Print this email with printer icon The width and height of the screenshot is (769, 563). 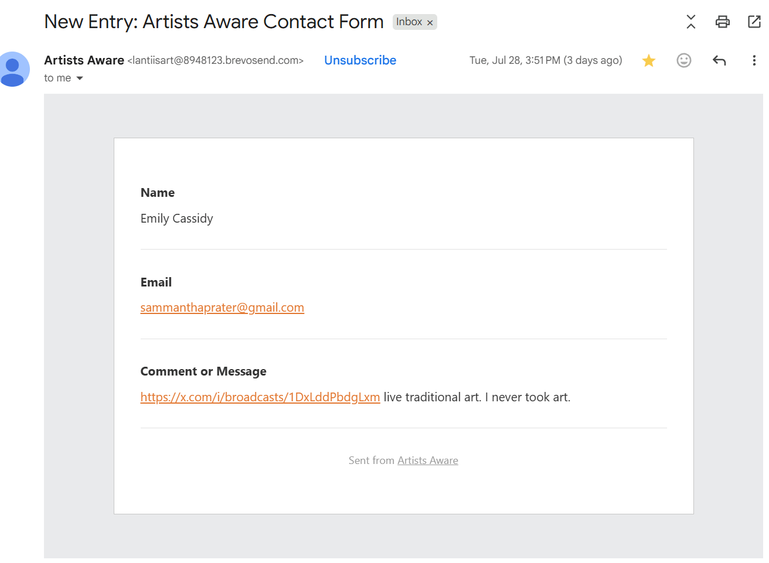pos(723,22)
